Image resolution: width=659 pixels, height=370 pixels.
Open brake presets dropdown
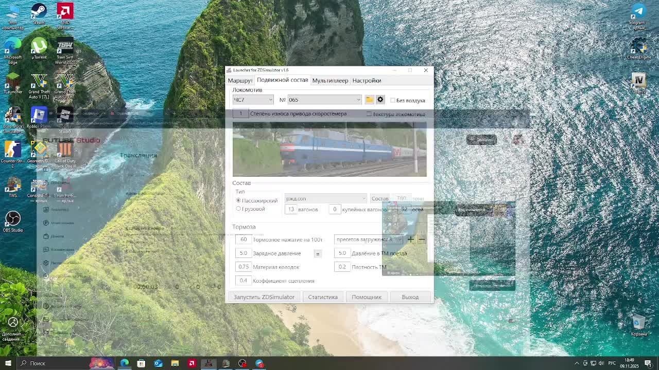pyautogui.click(x=369, y=239)
